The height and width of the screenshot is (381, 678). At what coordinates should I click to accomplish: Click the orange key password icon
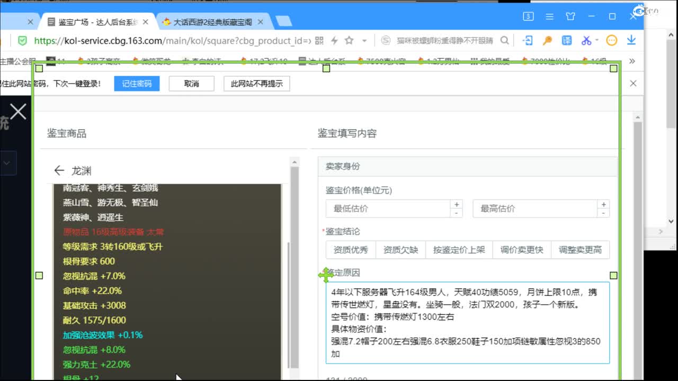pyautogui.click(x=547, y=40)
